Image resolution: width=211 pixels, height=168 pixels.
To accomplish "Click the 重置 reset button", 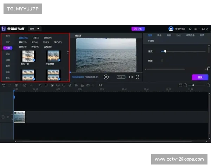I will tap(200, 77).
